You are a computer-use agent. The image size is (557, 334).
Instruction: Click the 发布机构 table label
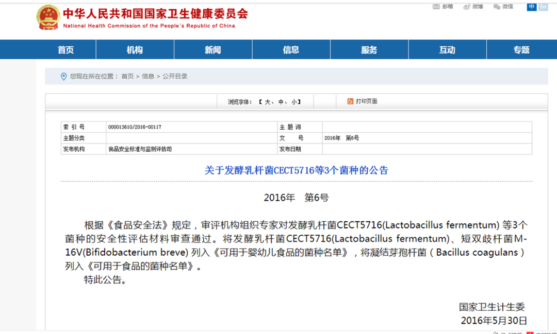pos(74,149)
